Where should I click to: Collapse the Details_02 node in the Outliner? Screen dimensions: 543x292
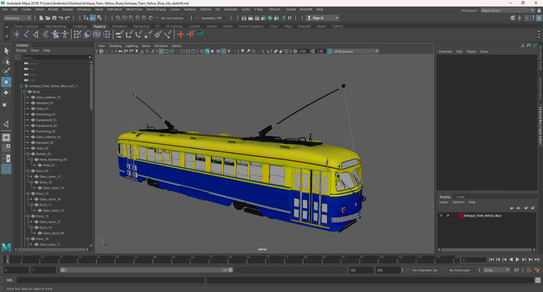[x=28, y=154]
